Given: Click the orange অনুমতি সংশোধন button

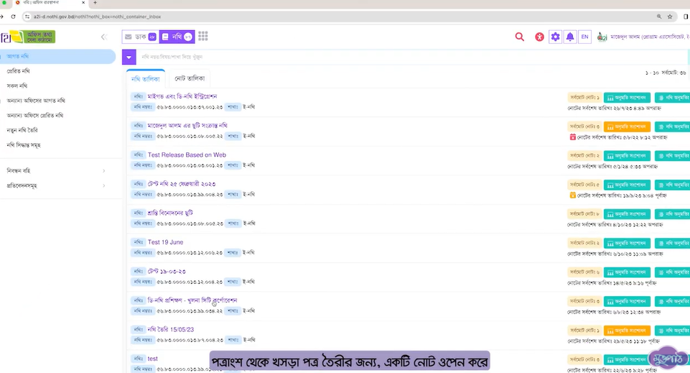Looking at the screenshot, I should 627,126.
